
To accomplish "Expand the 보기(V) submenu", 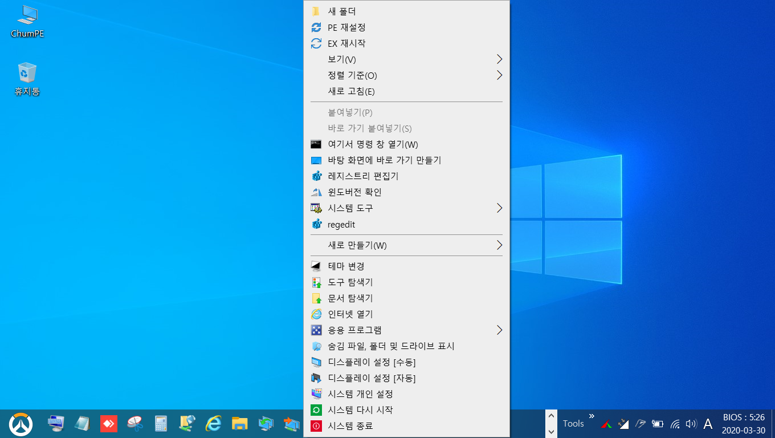I will (406, 59).
